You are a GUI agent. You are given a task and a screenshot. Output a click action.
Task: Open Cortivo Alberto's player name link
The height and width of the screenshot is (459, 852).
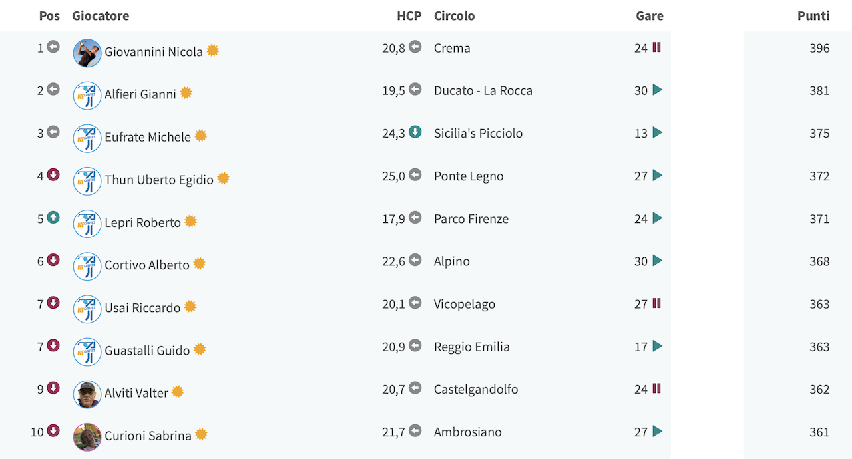click(x=147, y=265)
